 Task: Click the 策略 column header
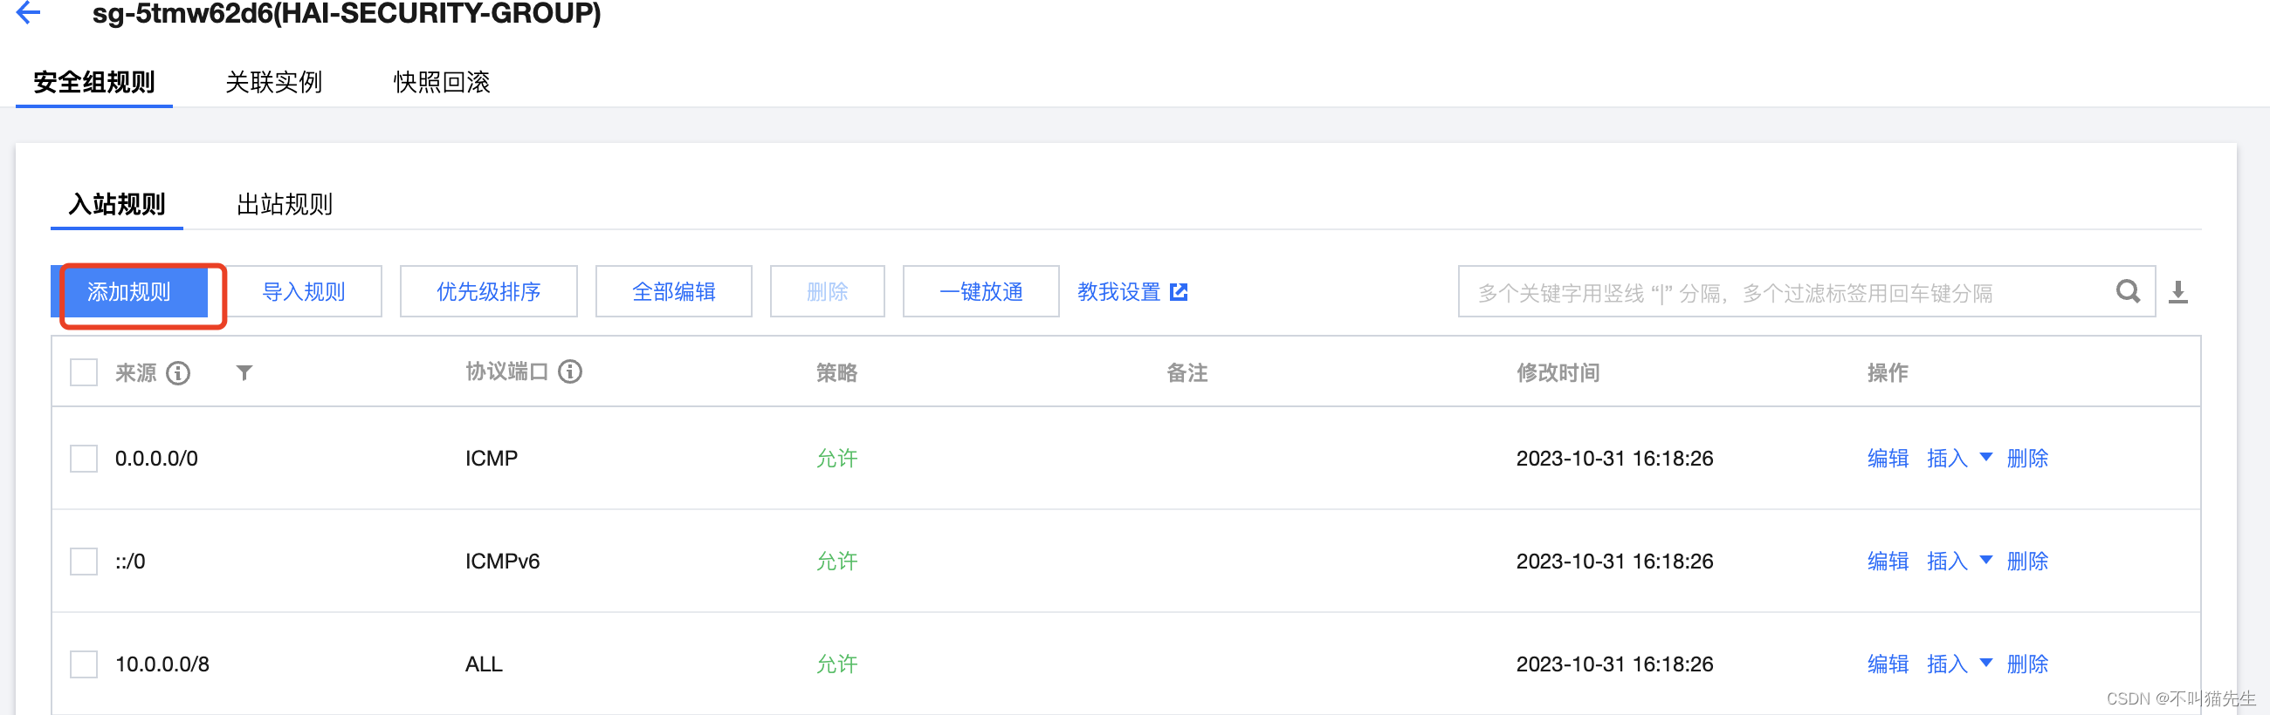pyautogui.click(x=836, y=372)
